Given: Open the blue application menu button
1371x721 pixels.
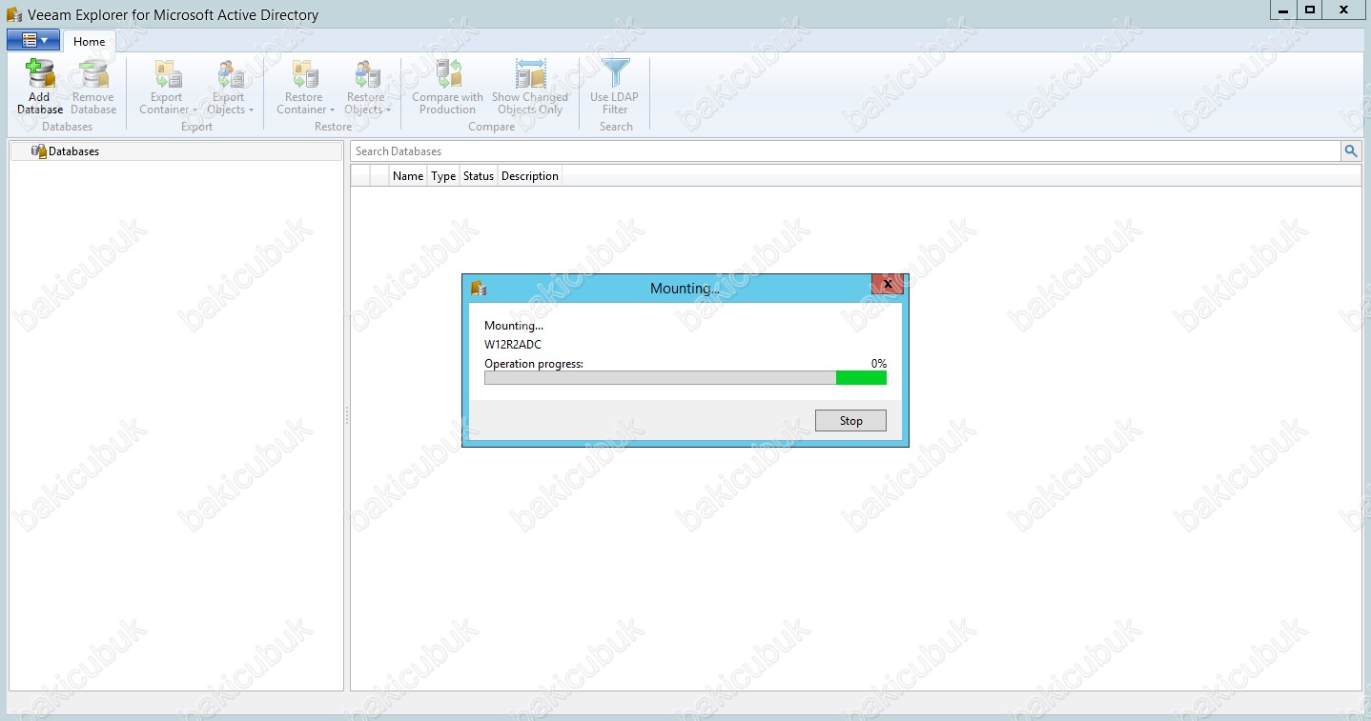Looking at the screenshot, I should click(33, 40).
